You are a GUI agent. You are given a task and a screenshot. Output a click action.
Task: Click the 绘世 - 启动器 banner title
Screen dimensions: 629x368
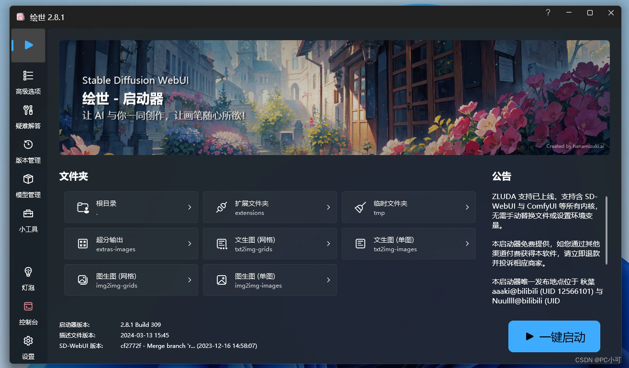[123, 99]
